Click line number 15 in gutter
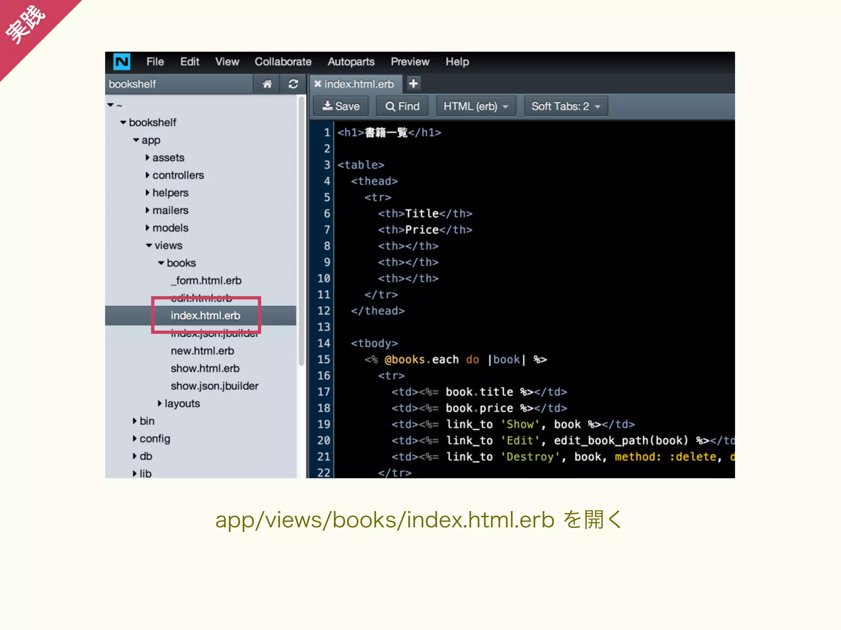Image resolution: width=841 pixels, height=630 pixels. tap(324, 360)
